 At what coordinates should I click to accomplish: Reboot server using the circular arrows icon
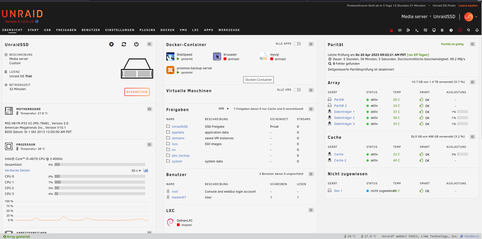pyautogui.click(x=124, y=44)
